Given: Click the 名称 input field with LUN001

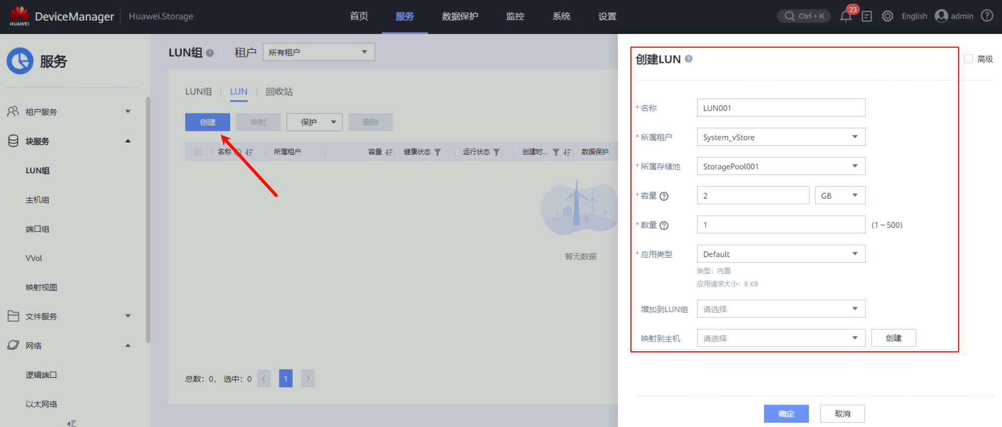Looking at the screenshot, I should [x=780, y=108].
